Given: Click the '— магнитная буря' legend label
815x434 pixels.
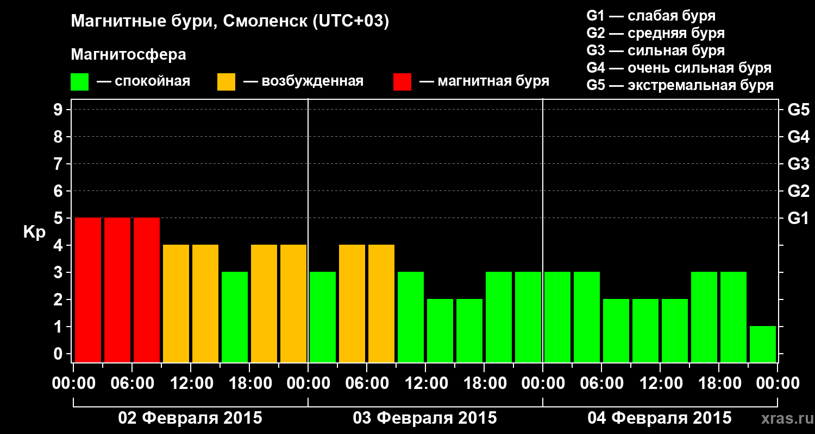Looking at the screenshot, I should coord(484,81).
